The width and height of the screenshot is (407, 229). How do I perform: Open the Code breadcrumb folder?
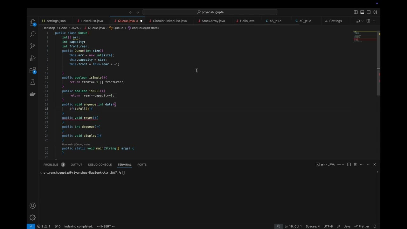63,28
